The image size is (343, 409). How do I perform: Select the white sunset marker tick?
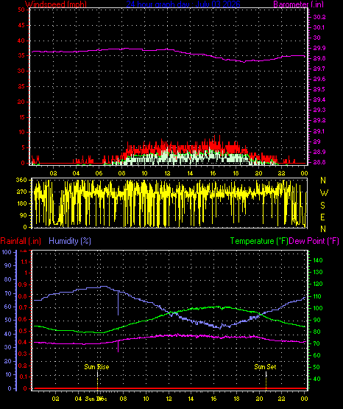(266, 374)
